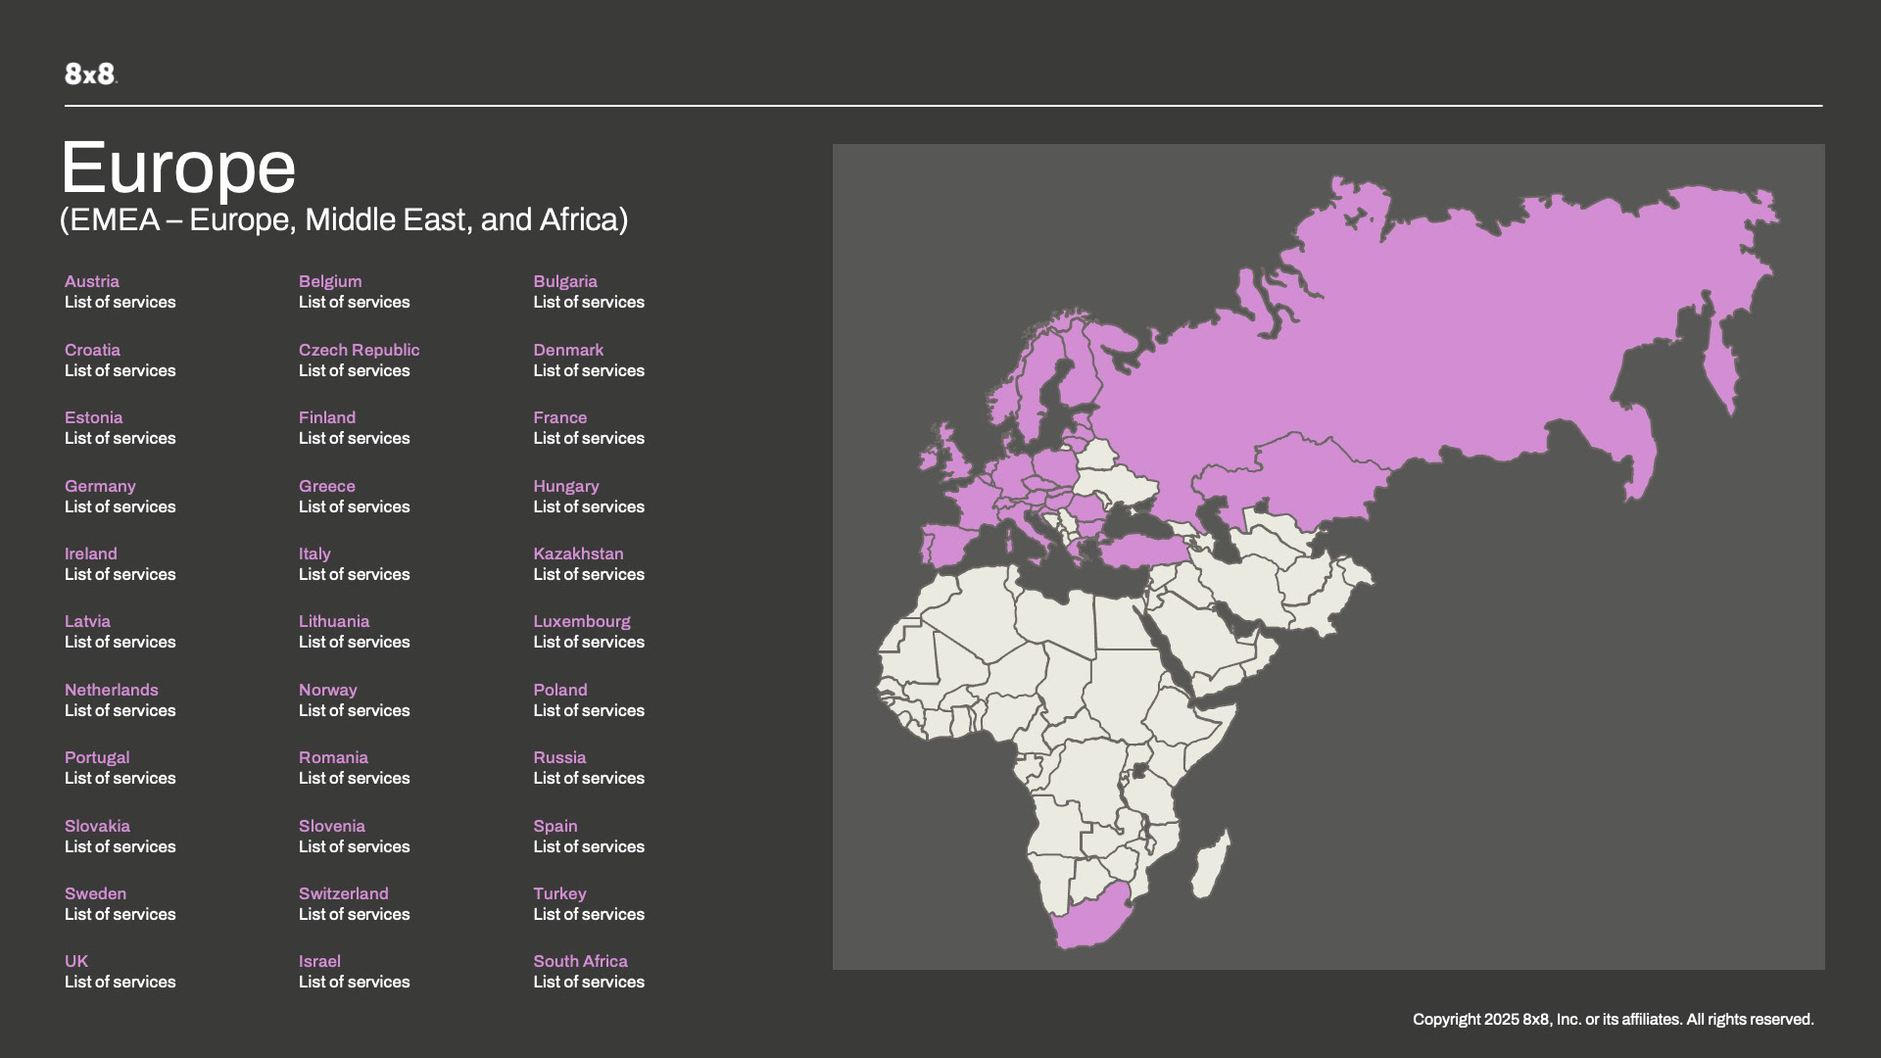Open South Africa's List of services link
The width and height of the screenshot is (1881, 1058).
point(588,983)
